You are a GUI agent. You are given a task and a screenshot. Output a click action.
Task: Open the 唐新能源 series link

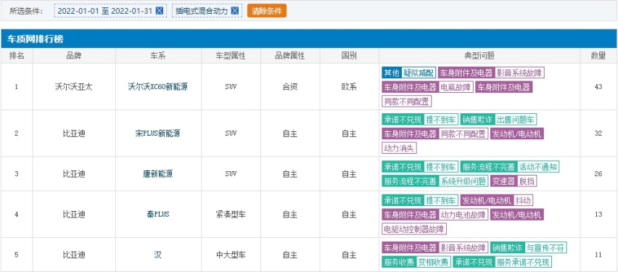[x=158, y=174]
